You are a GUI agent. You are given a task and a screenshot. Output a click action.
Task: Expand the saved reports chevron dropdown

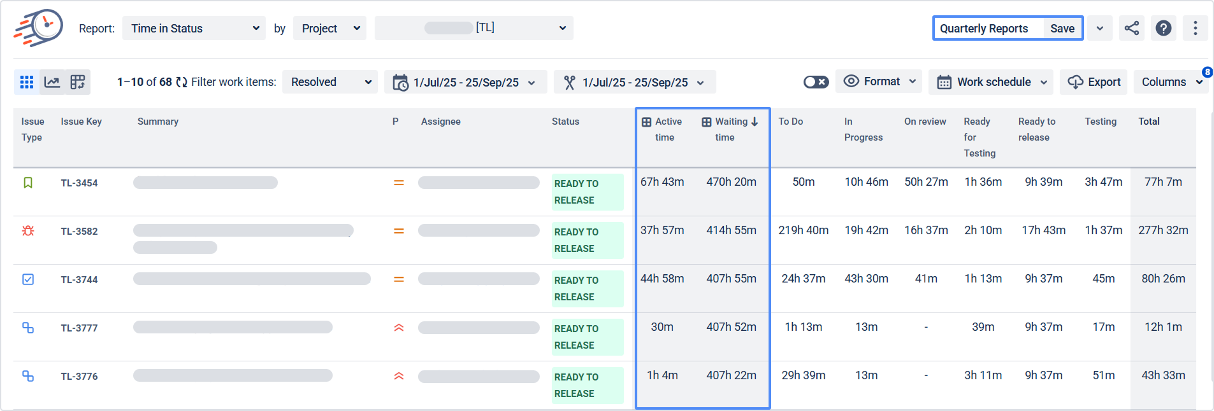click(x=1100, y=29)
